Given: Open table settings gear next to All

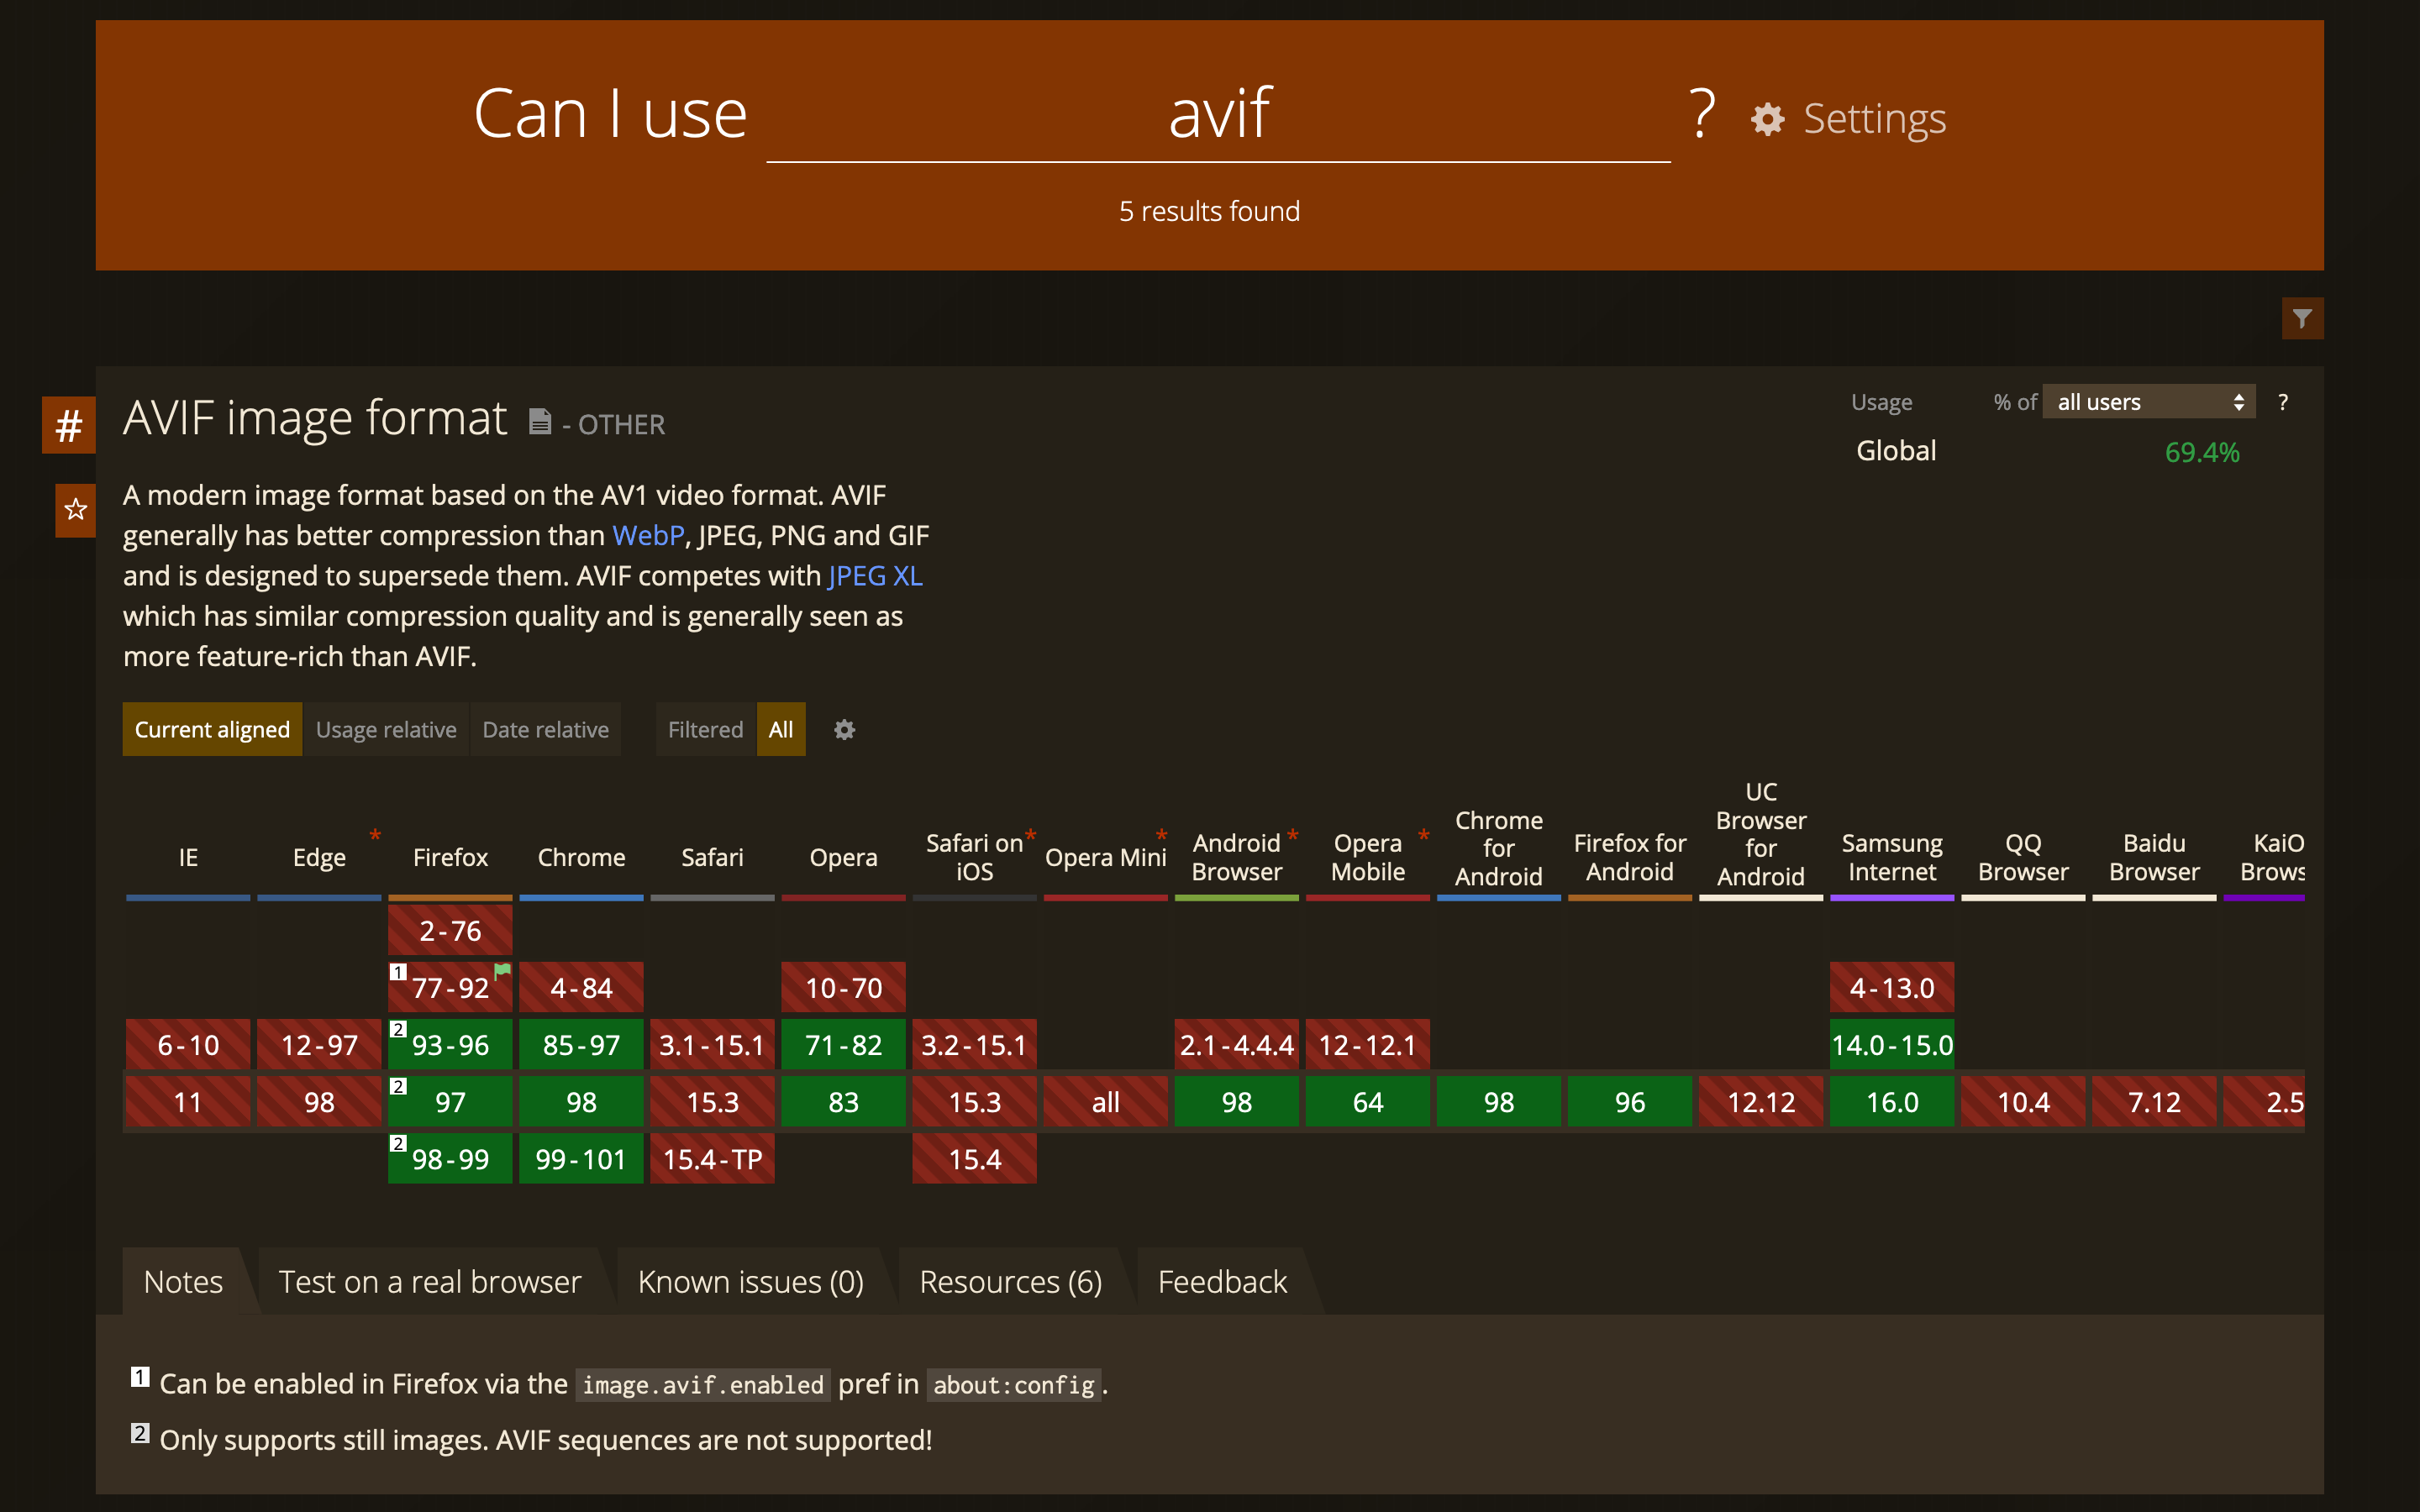Looking at the screenshot, I should click(x=844, y=730).
